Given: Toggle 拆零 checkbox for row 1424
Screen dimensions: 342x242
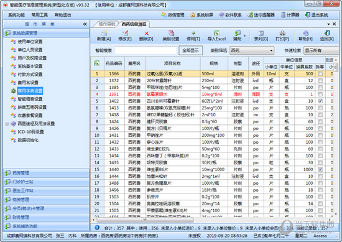Looking at the screenshot, I should [320, 121].
